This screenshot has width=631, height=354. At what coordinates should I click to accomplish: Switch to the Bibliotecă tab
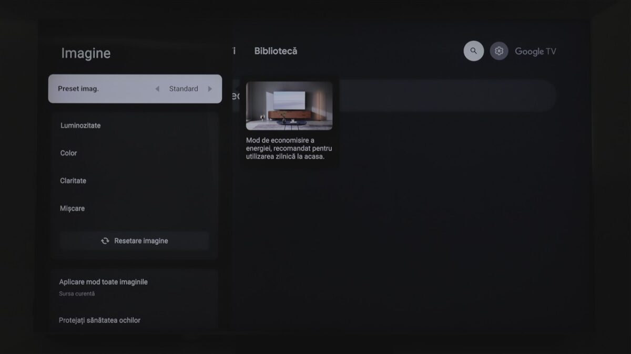pos(276,51)
